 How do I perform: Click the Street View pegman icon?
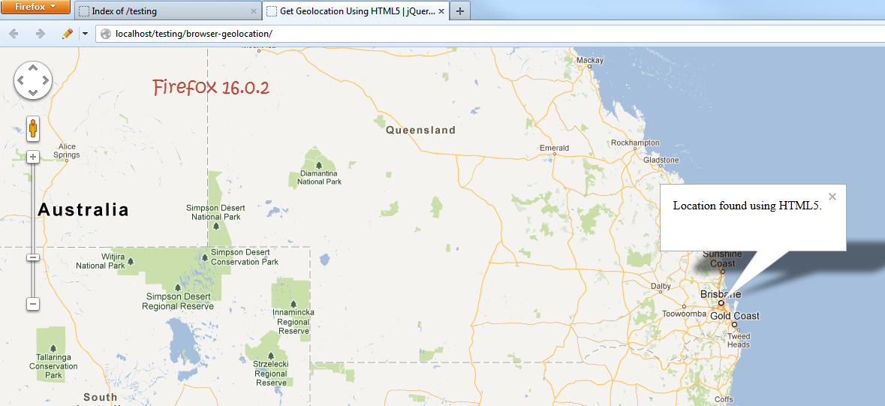pos(33,129)
